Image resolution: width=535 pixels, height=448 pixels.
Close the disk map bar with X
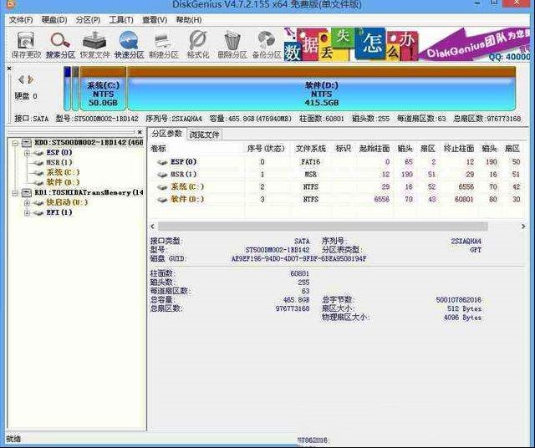pos(9,69)
